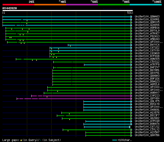The height and width of the screenshot is (142, 164).
Task: Select the UniRef100_A5B2A3 label
Action: [147, 39]
